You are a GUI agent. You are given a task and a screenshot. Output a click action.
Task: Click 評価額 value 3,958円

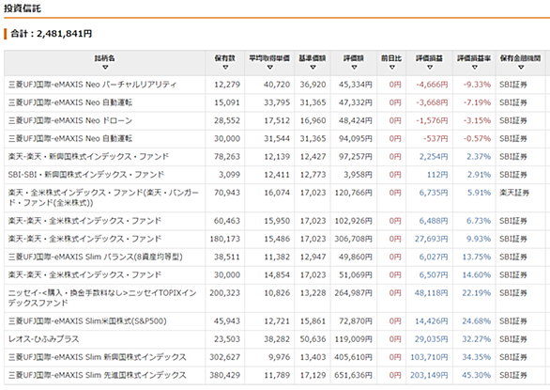(358, 175)
